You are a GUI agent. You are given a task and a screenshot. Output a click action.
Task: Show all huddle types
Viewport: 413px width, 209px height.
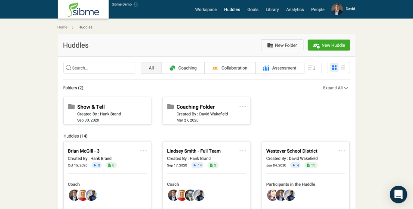click(151, 68)
